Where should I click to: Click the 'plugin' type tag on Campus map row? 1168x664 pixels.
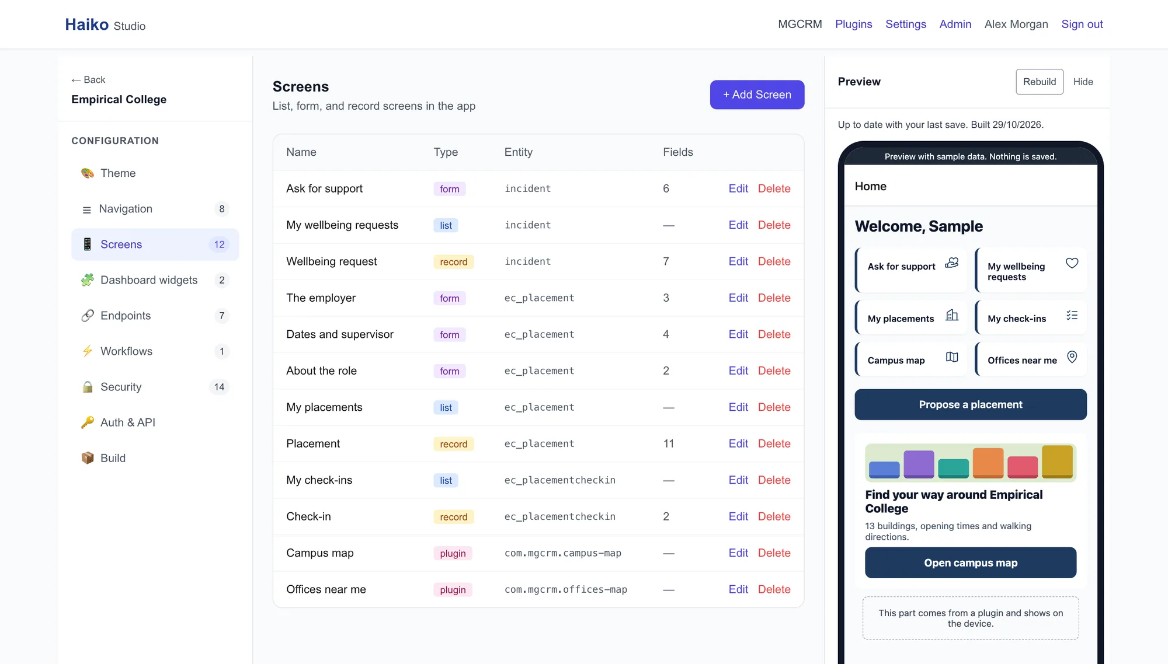453,553
